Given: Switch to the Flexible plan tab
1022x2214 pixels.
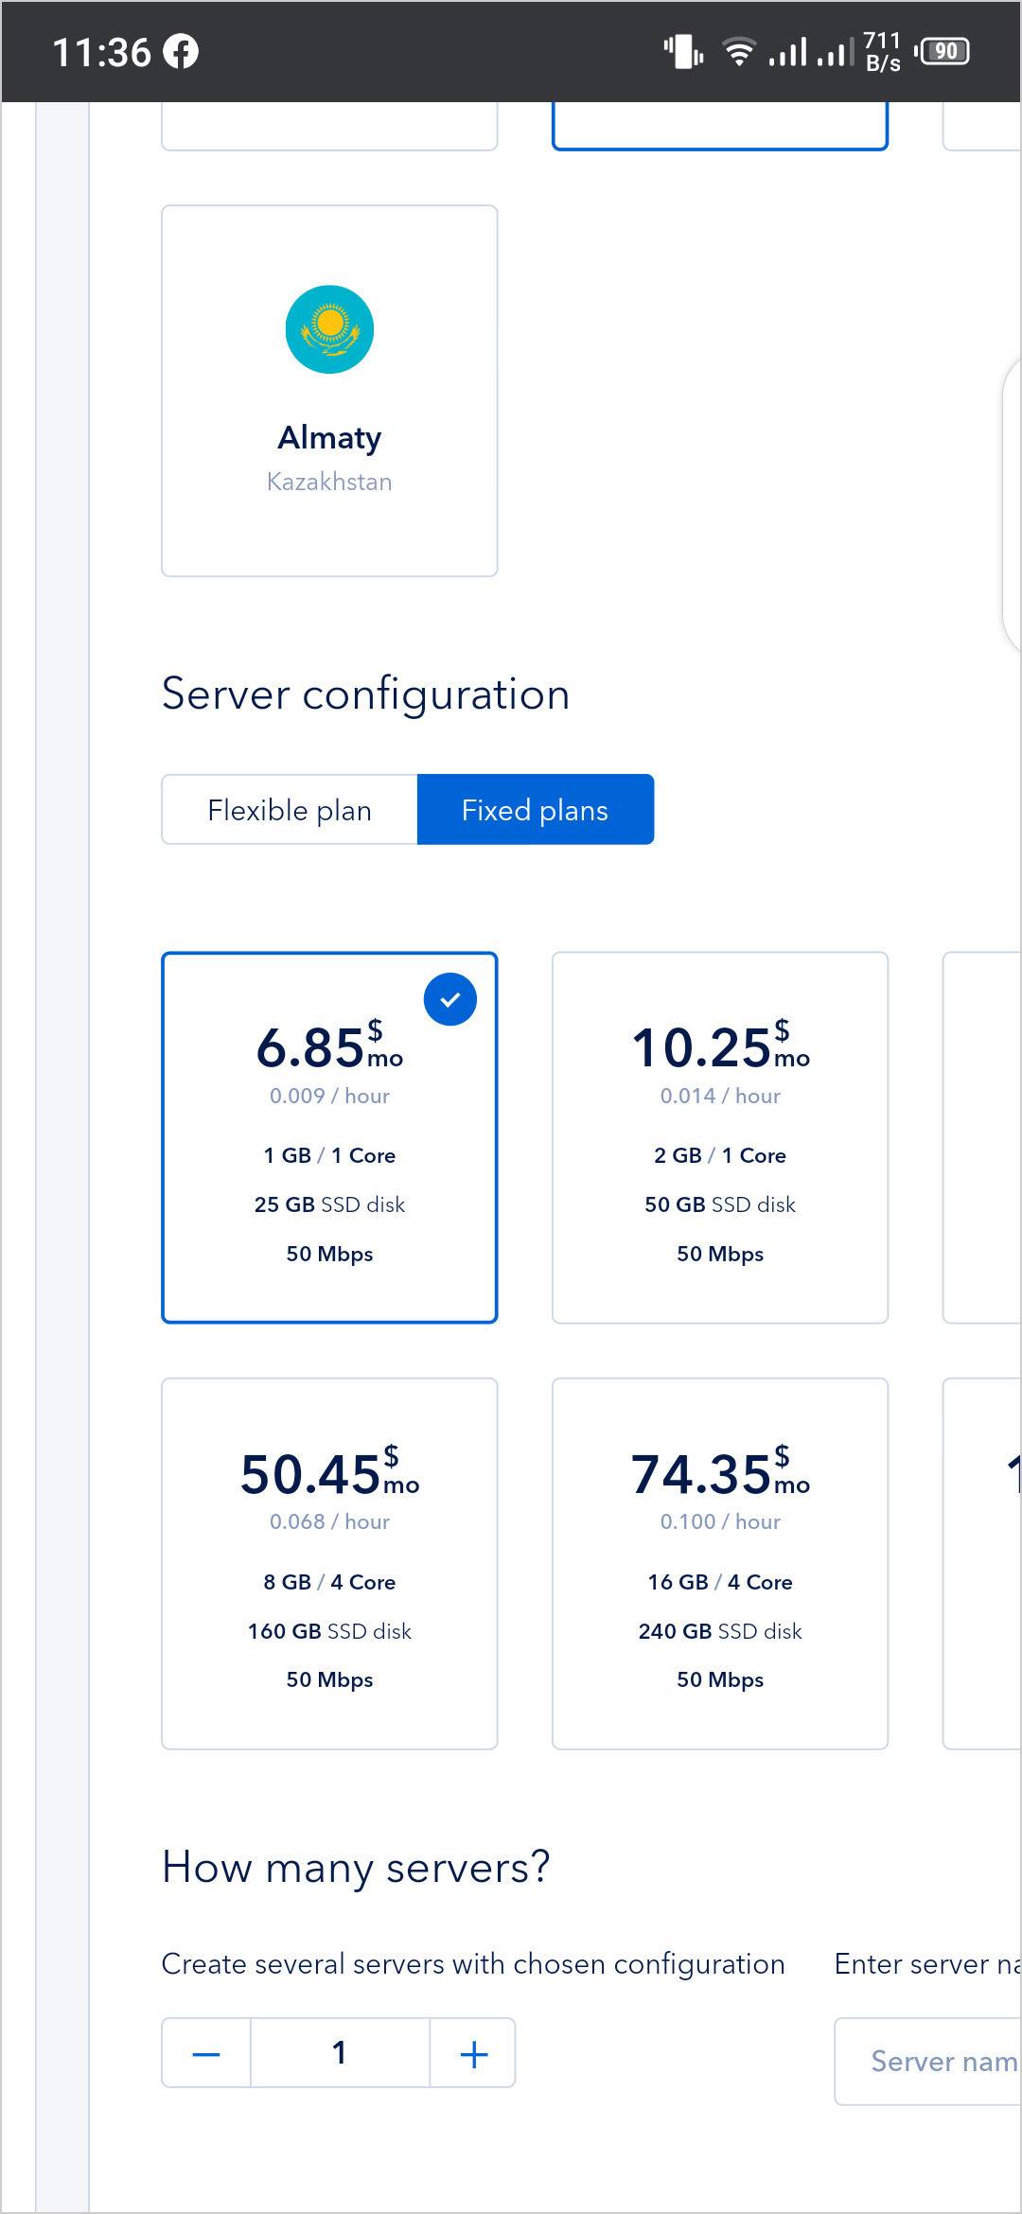Looking at the screenshot, I should (290, 810).
